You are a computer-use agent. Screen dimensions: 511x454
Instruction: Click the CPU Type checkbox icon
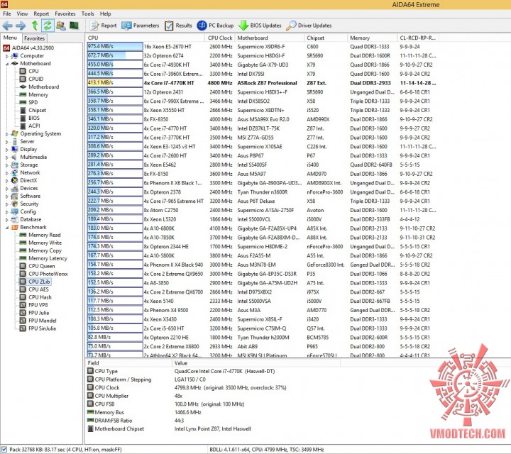coord(90,371)
